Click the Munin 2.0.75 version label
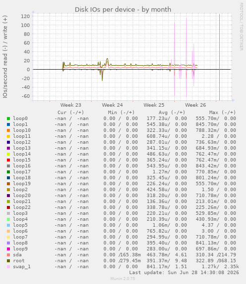The height and width of the screenshot is (284, 246). [123, 279]
